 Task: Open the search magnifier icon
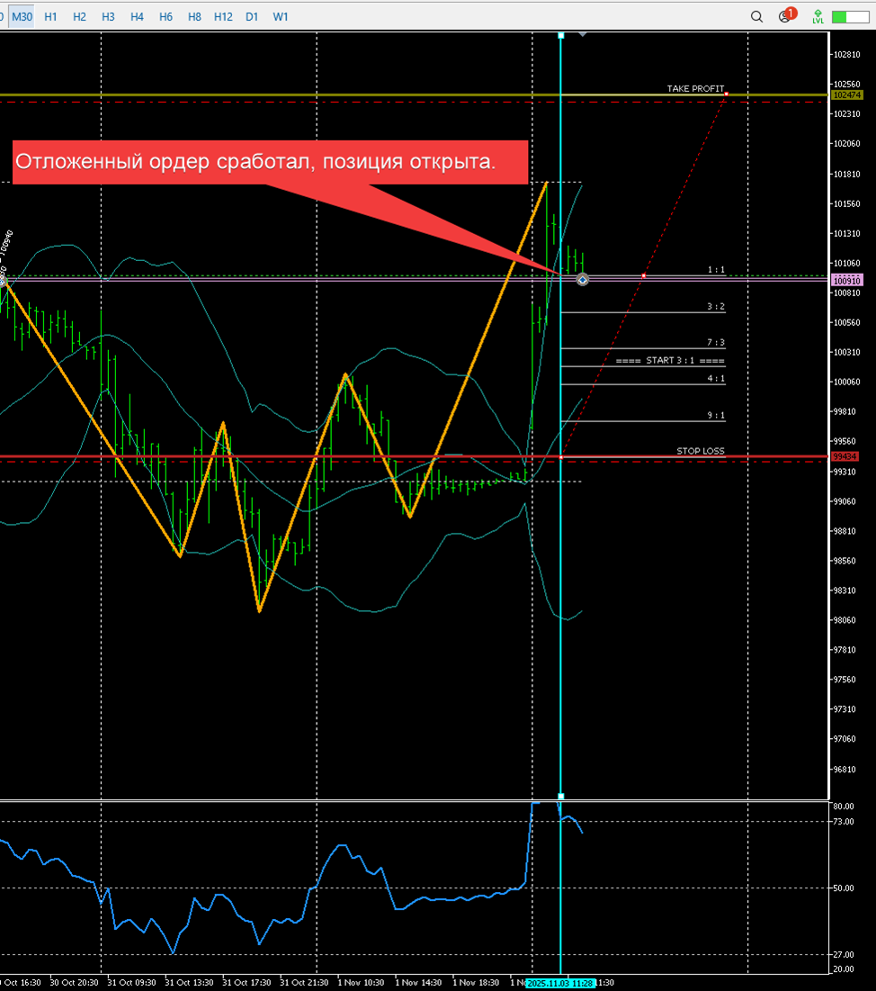[x=757, y=16]
